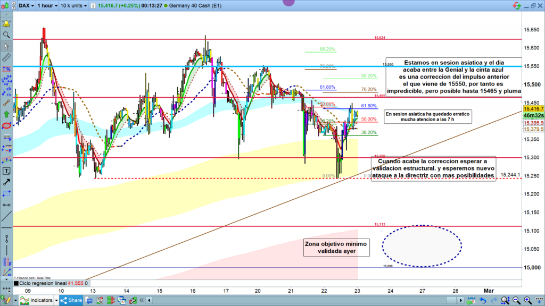The width and height of the screenshot is (545, 306).
Task: Click the undo arrow in bottom toolbar
Action: coord(483,300)
